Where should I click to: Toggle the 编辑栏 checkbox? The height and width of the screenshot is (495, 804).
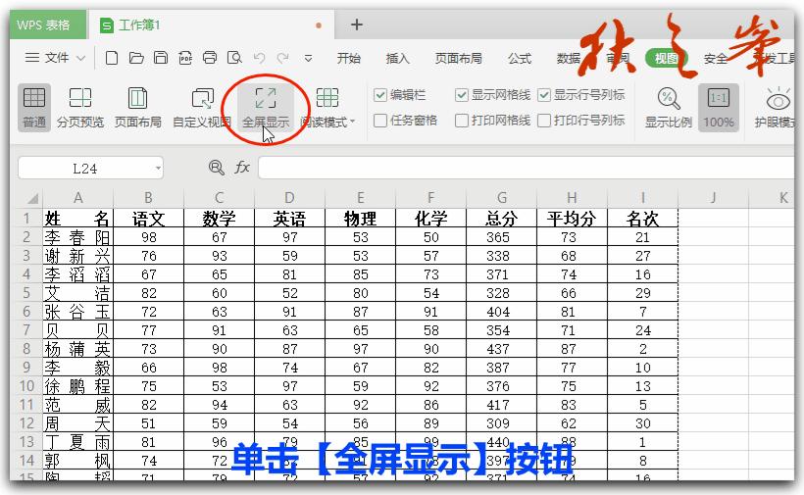[380, 95]
